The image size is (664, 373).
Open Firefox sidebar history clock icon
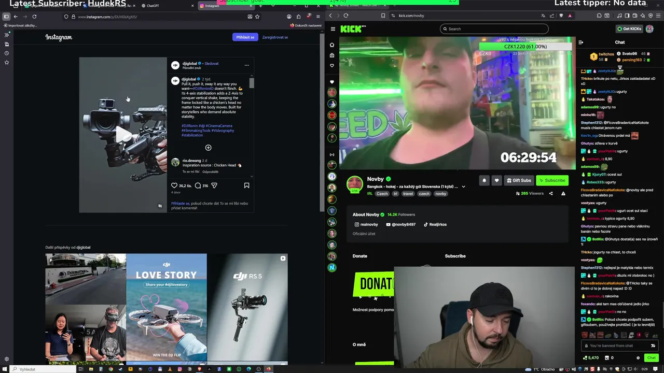tap(7, 53)
